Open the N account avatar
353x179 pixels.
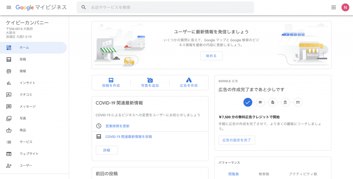click(345, 8)
